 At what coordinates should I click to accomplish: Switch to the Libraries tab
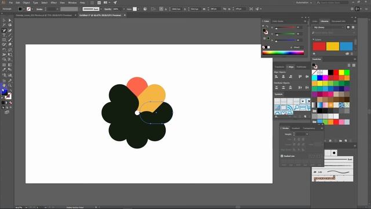325,21
